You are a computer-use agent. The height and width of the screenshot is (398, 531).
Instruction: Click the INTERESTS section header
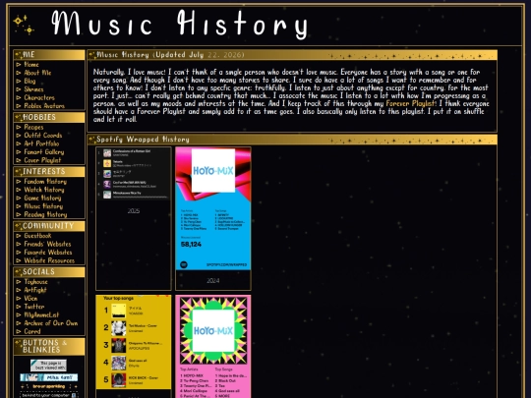49,172
